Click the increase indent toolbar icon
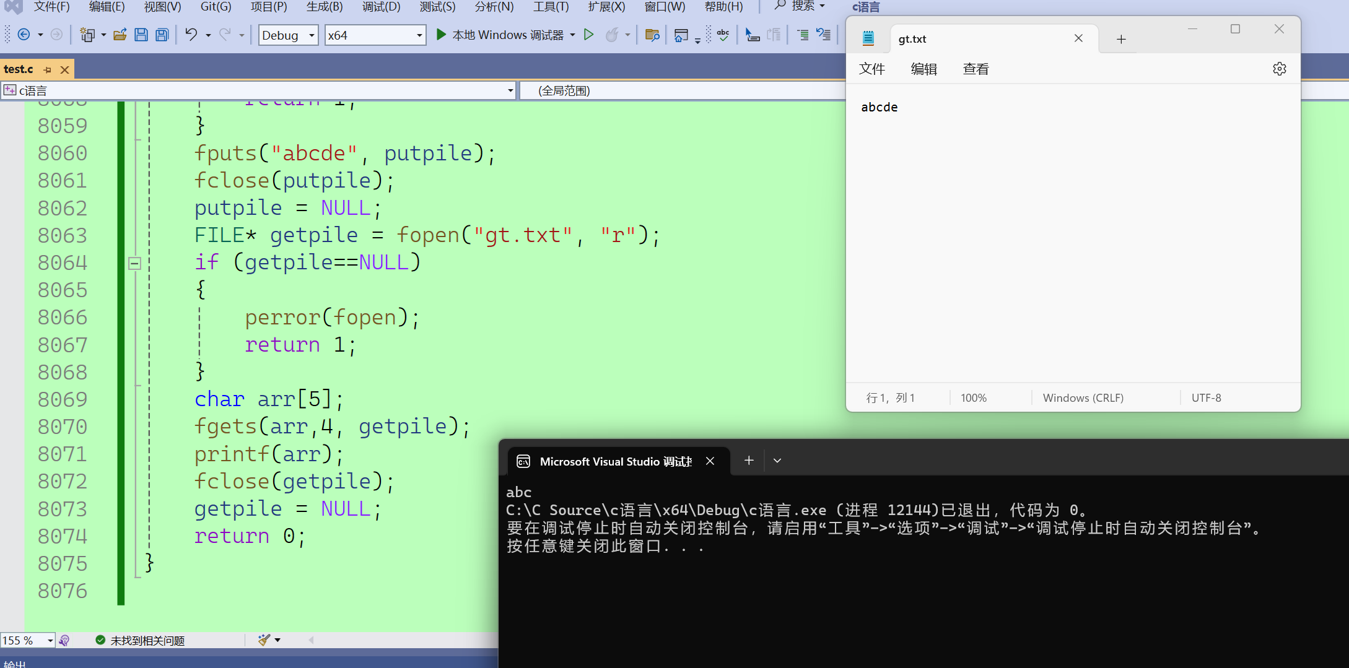The height and width of the screenshot is (668, 1349). (803, 35)
